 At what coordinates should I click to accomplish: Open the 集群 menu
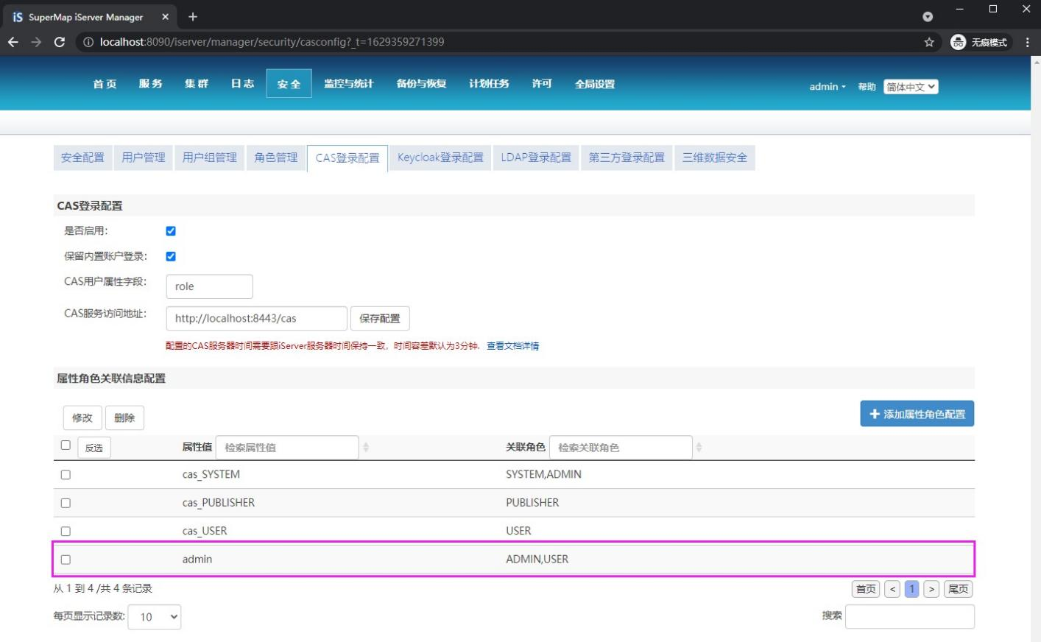196,84
